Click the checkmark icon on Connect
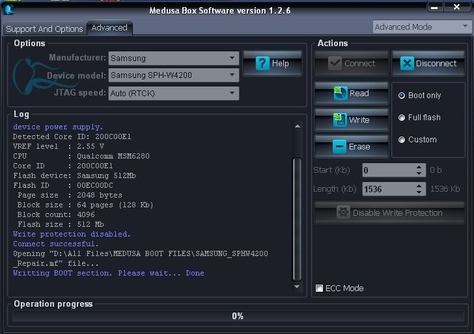Screen dimensions: 474x334 [x=335, y=64]
